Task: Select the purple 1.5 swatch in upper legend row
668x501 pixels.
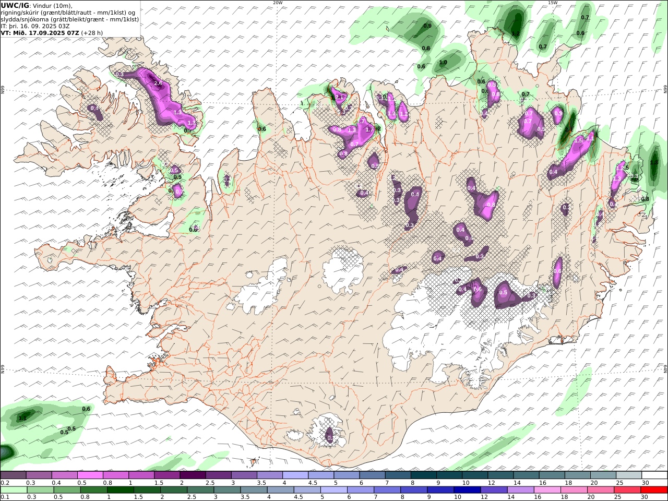Action: coord(166,475)
